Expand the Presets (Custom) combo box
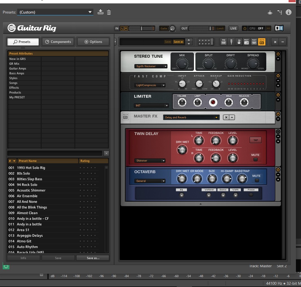301x287 pixels. coord(55,12)
